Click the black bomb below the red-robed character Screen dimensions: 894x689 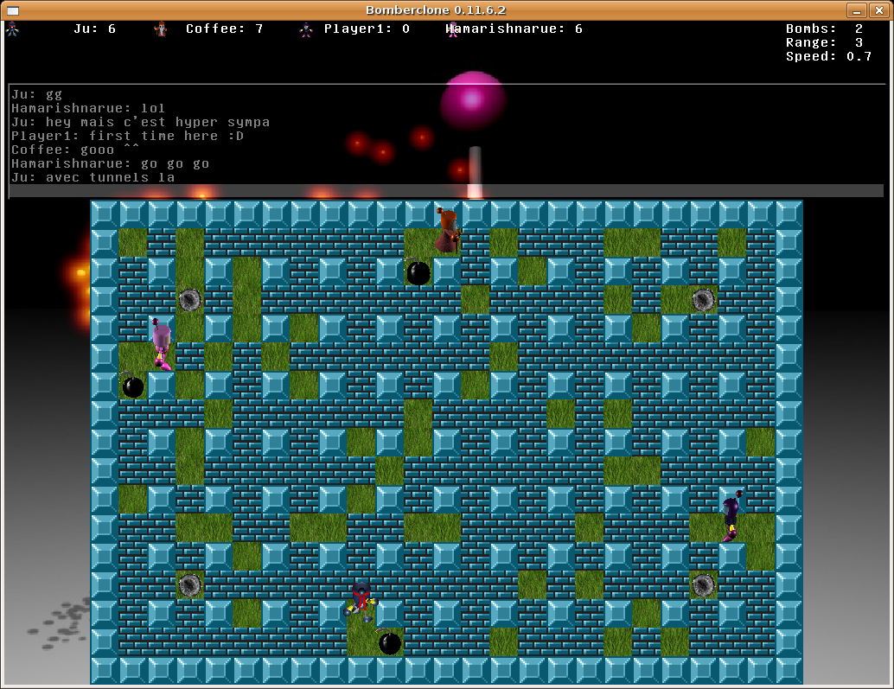(418, 271)
